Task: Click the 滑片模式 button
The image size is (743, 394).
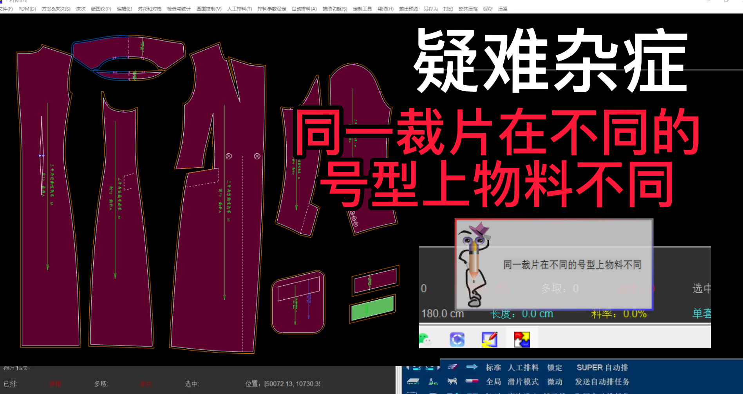Action: [523, 381]
